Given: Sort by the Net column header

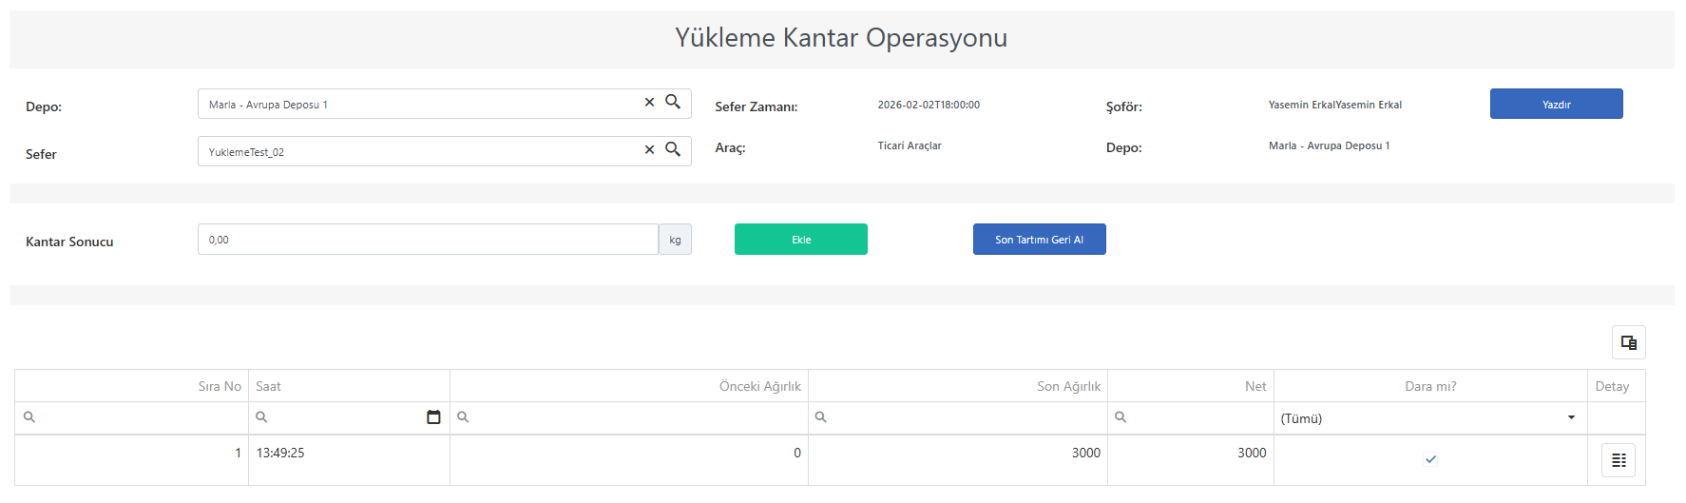Looking at the screenshot, I should click(1191, 386).
